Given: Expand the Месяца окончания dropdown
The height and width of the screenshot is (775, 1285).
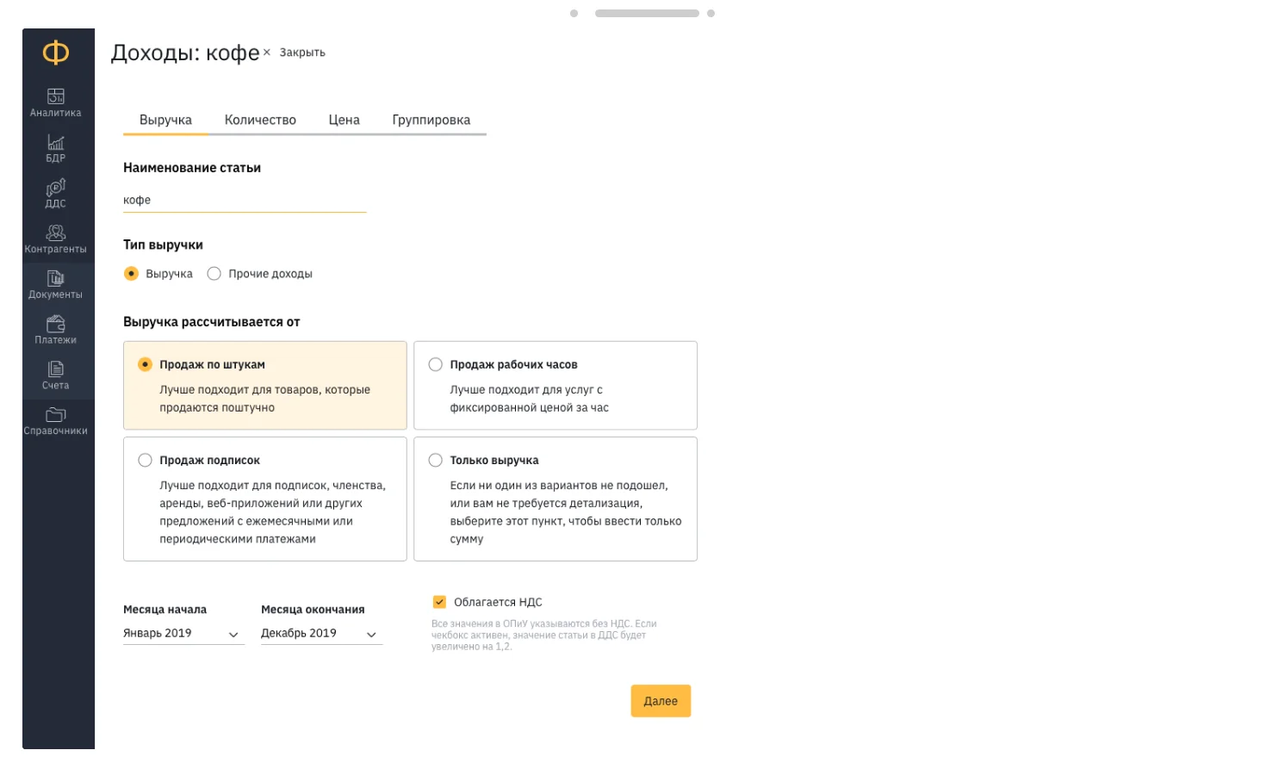Looking at the screenshot, I should pos(320,634).
